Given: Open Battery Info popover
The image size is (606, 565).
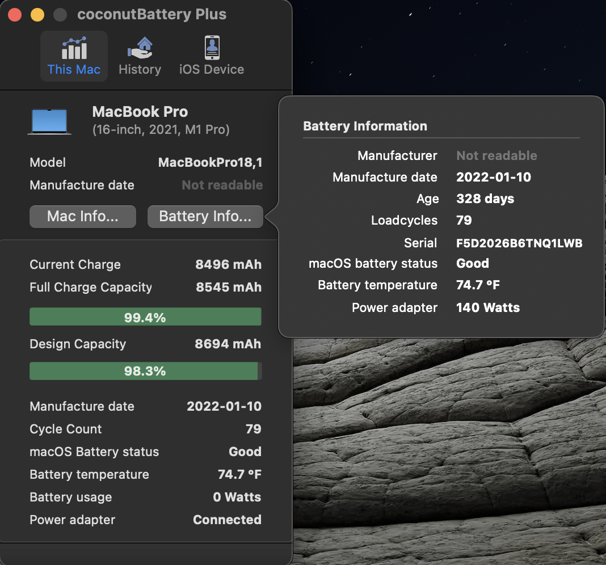Looking at the screenshot, I should click(205, 217).
